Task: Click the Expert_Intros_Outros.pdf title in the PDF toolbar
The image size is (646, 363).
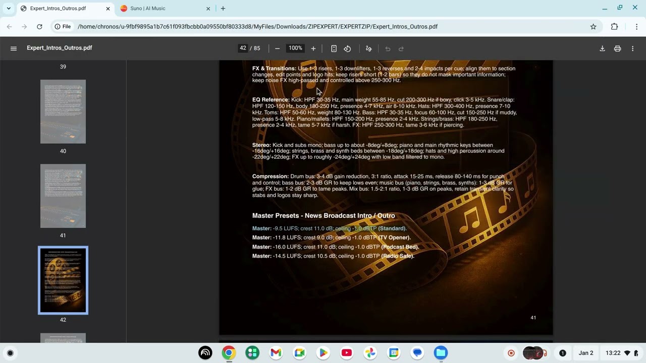Action: pyautogui.click(x=60, y=48)
